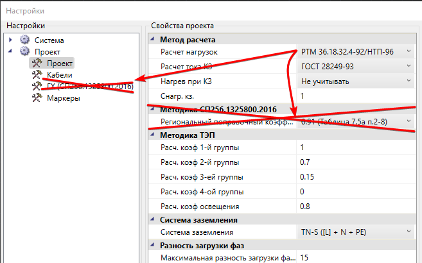Collapse the Проект tree node
422x263 pixels.
[x=11, y=51]
